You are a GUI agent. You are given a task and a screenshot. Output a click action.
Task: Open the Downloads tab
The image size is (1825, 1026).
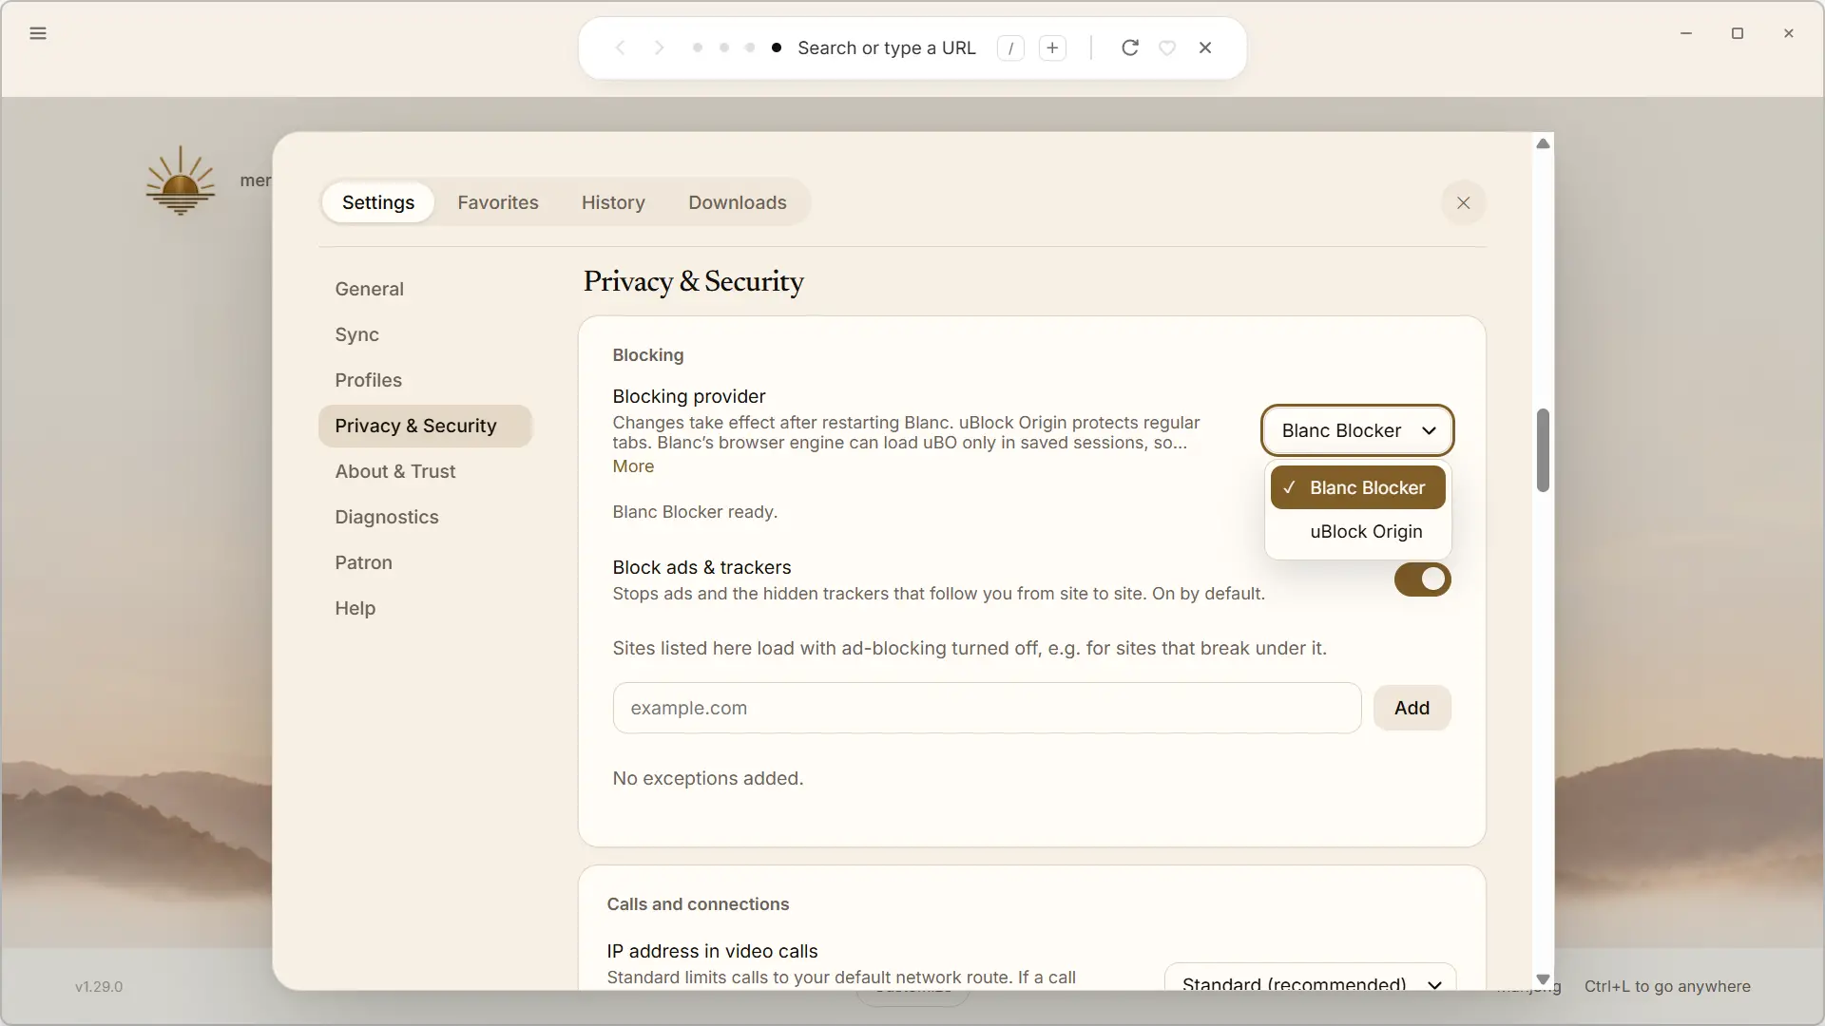[737, 202]
